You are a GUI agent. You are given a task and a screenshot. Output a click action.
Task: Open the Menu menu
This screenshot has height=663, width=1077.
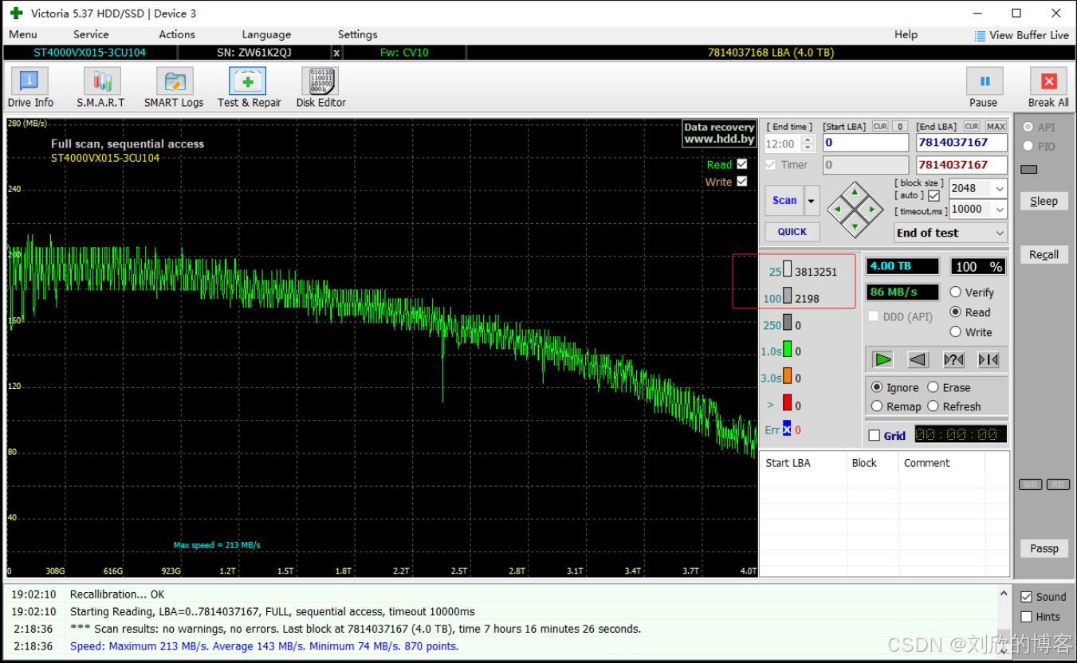(23, 34)
